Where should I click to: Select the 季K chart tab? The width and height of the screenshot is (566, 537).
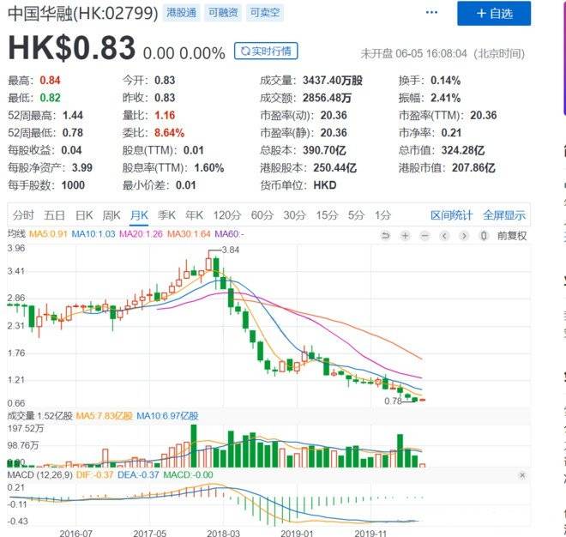(x=166, y=215)
